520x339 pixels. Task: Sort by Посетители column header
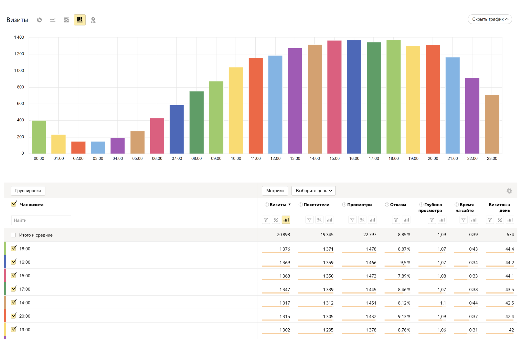(316, 205)
